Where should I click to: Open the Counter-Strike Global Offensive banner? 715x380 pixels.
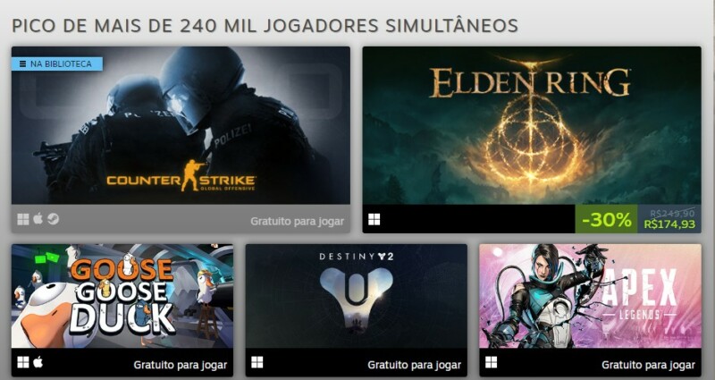(x=181, y=125)
